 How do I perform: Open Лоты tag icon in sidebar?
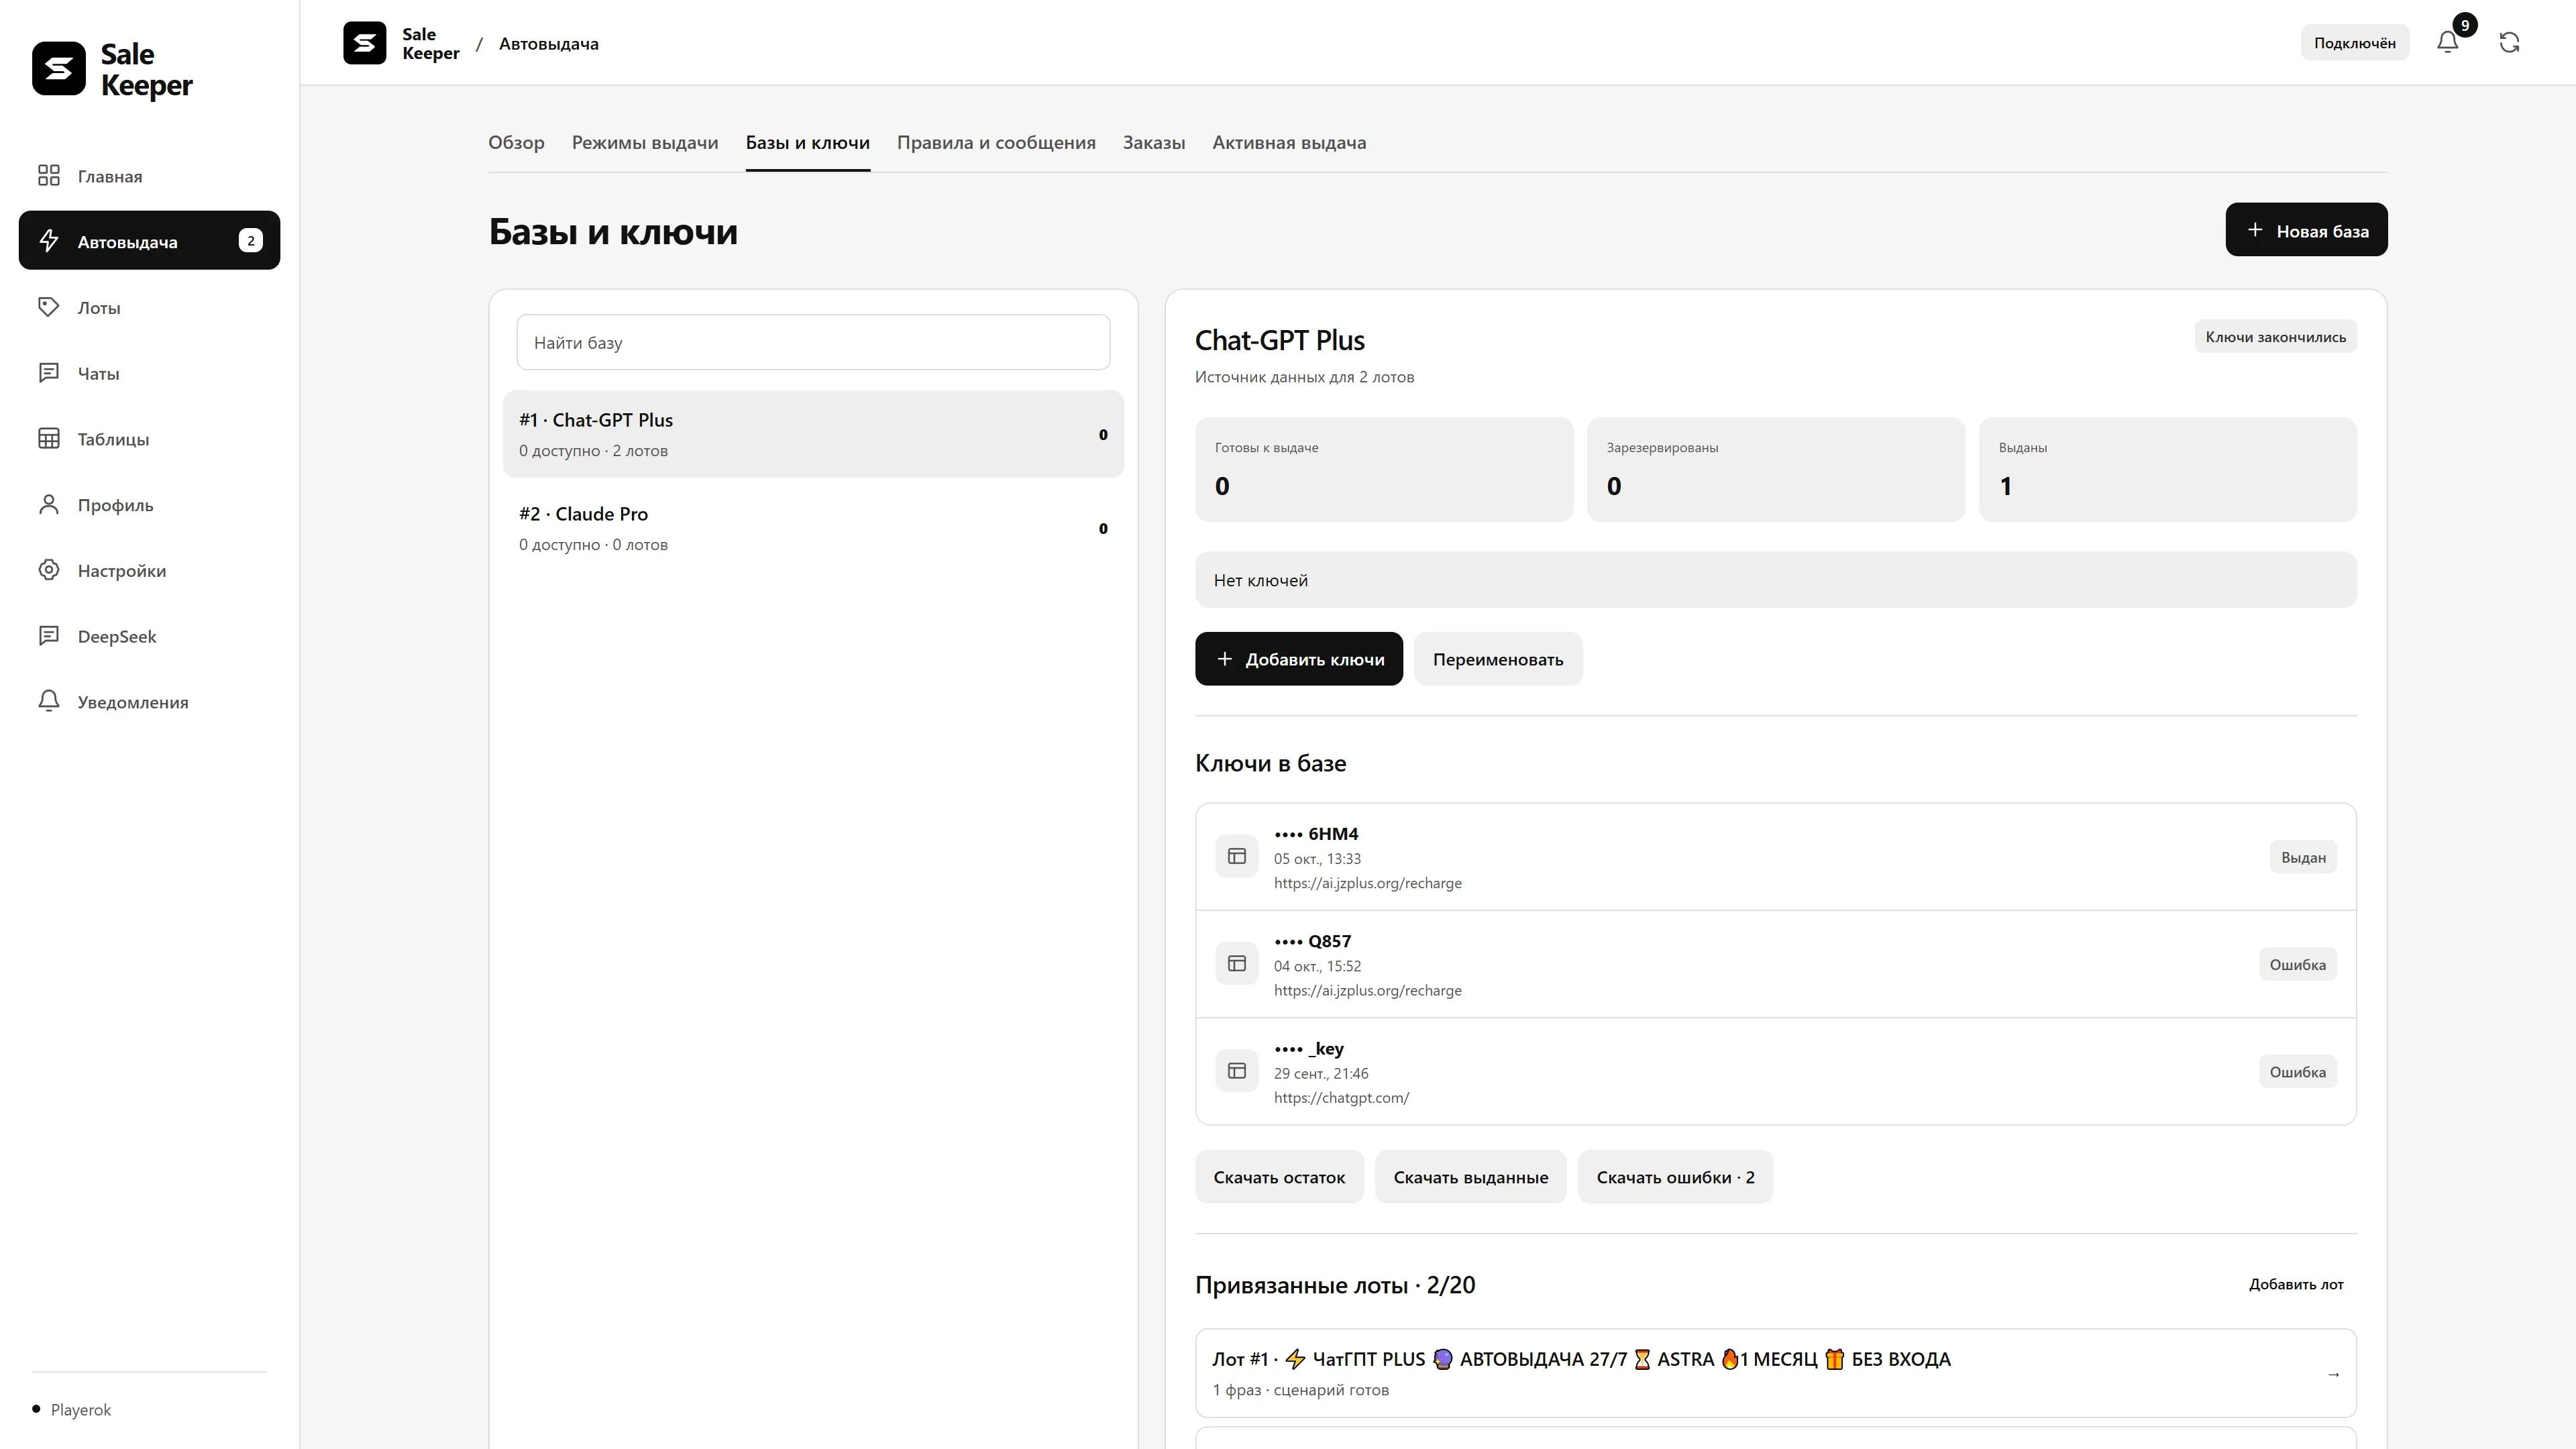pyautogui.click(x=49, y=307)
